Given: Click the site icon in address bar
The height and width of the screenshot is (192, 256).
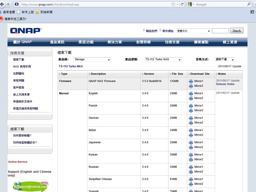Looking at the screenshot, I should [17, 4].
